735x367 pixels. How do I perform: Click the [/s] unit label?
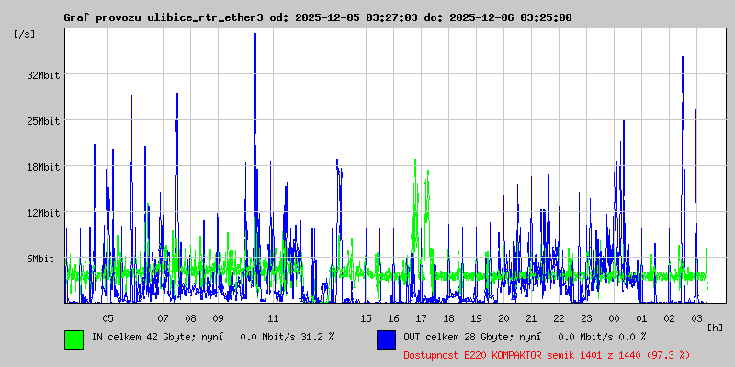pyautogui.click(x=25, y=34)
